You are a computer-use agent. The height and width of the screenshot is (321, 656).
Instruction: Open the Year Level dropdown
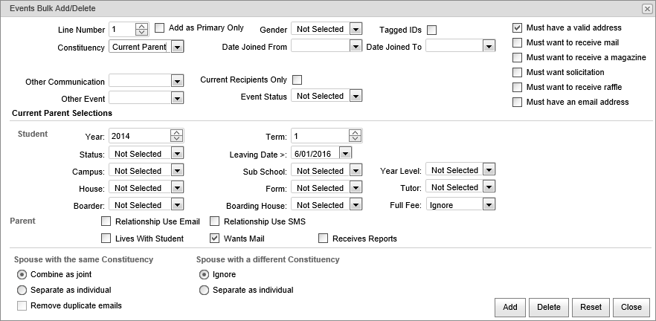[489, 169]
